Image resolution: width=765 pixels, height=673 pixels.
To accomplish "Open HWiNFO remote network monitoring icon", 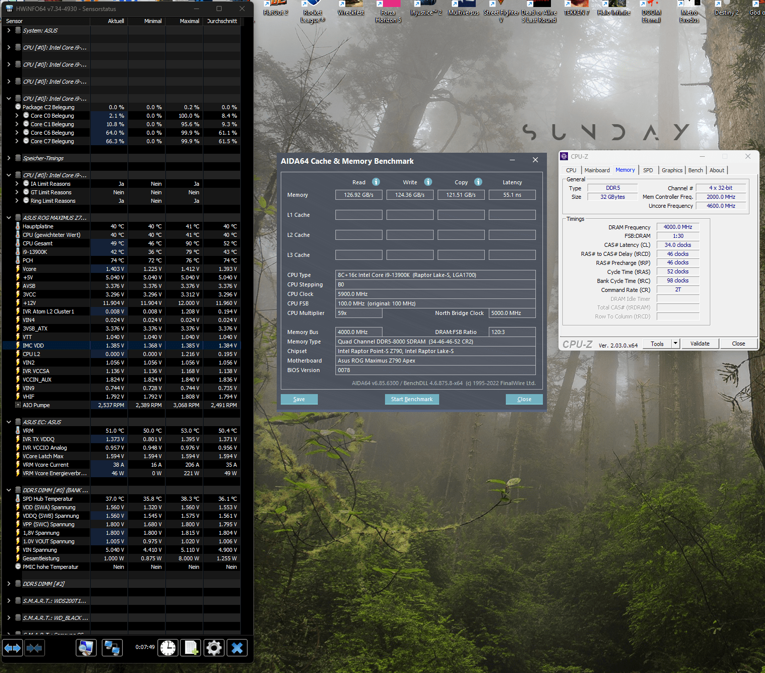I will point(112,648).
